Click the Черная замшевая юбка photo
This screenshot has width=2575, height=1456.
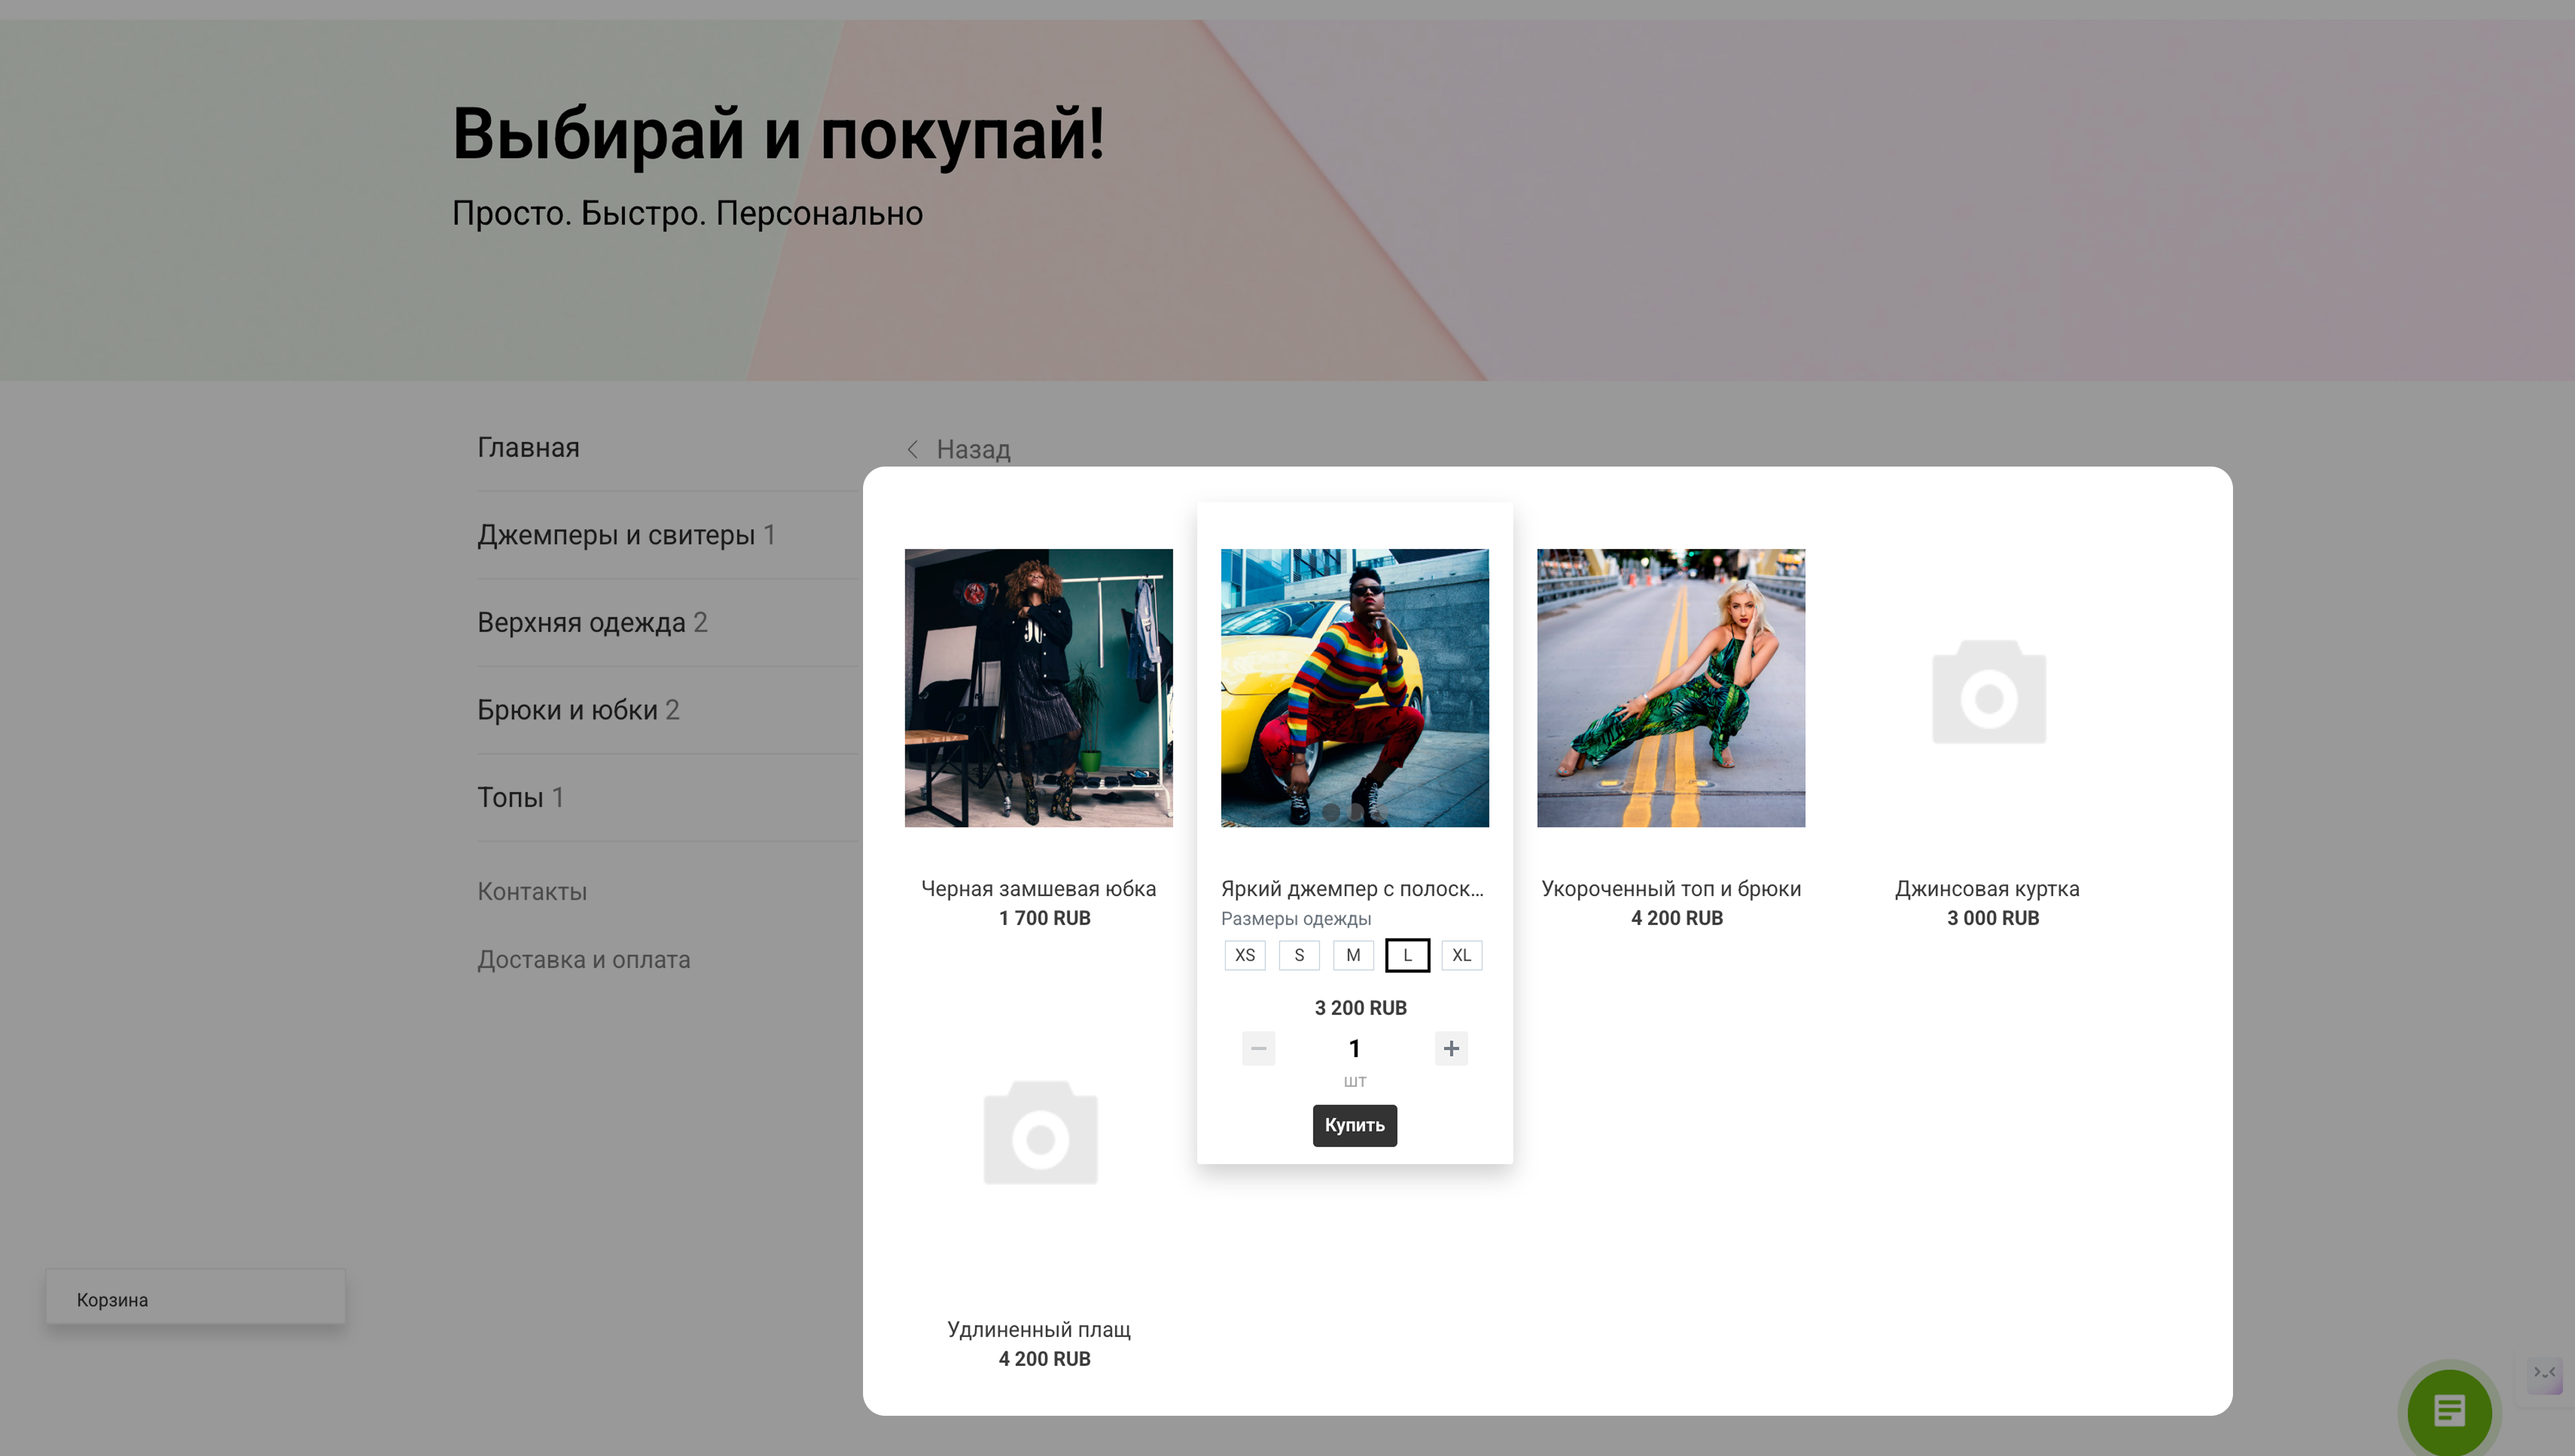pyautogui.click(x=1038, y=687)
